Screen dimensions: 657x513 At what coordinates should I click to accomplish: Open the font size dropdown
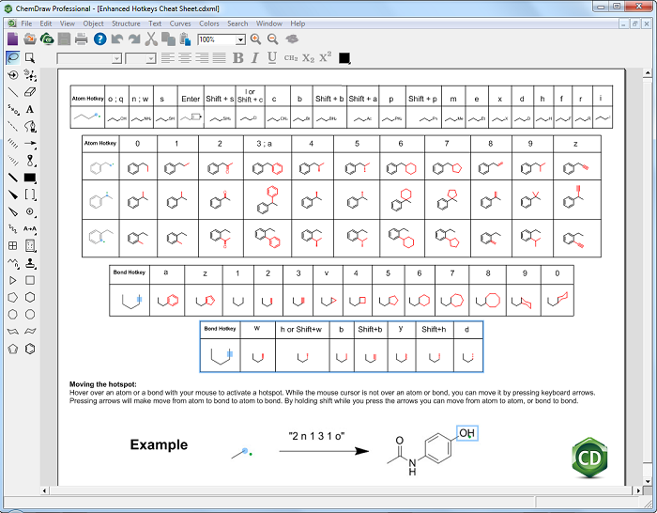150,58
